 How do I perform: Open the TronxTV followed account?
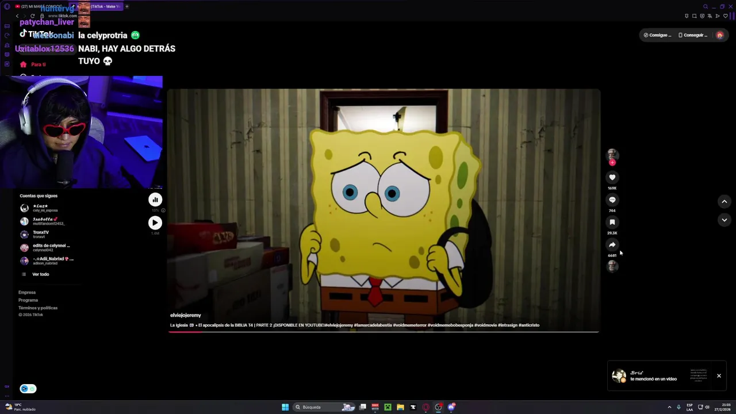[x=46, y=234]
